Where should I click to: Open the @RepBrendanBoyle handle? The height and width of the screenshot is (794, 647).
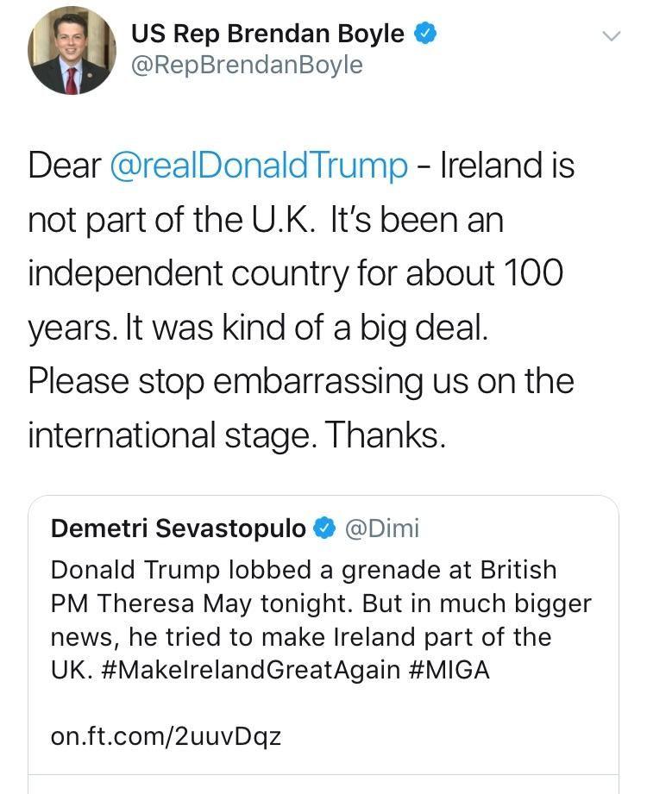pos(247,66)
